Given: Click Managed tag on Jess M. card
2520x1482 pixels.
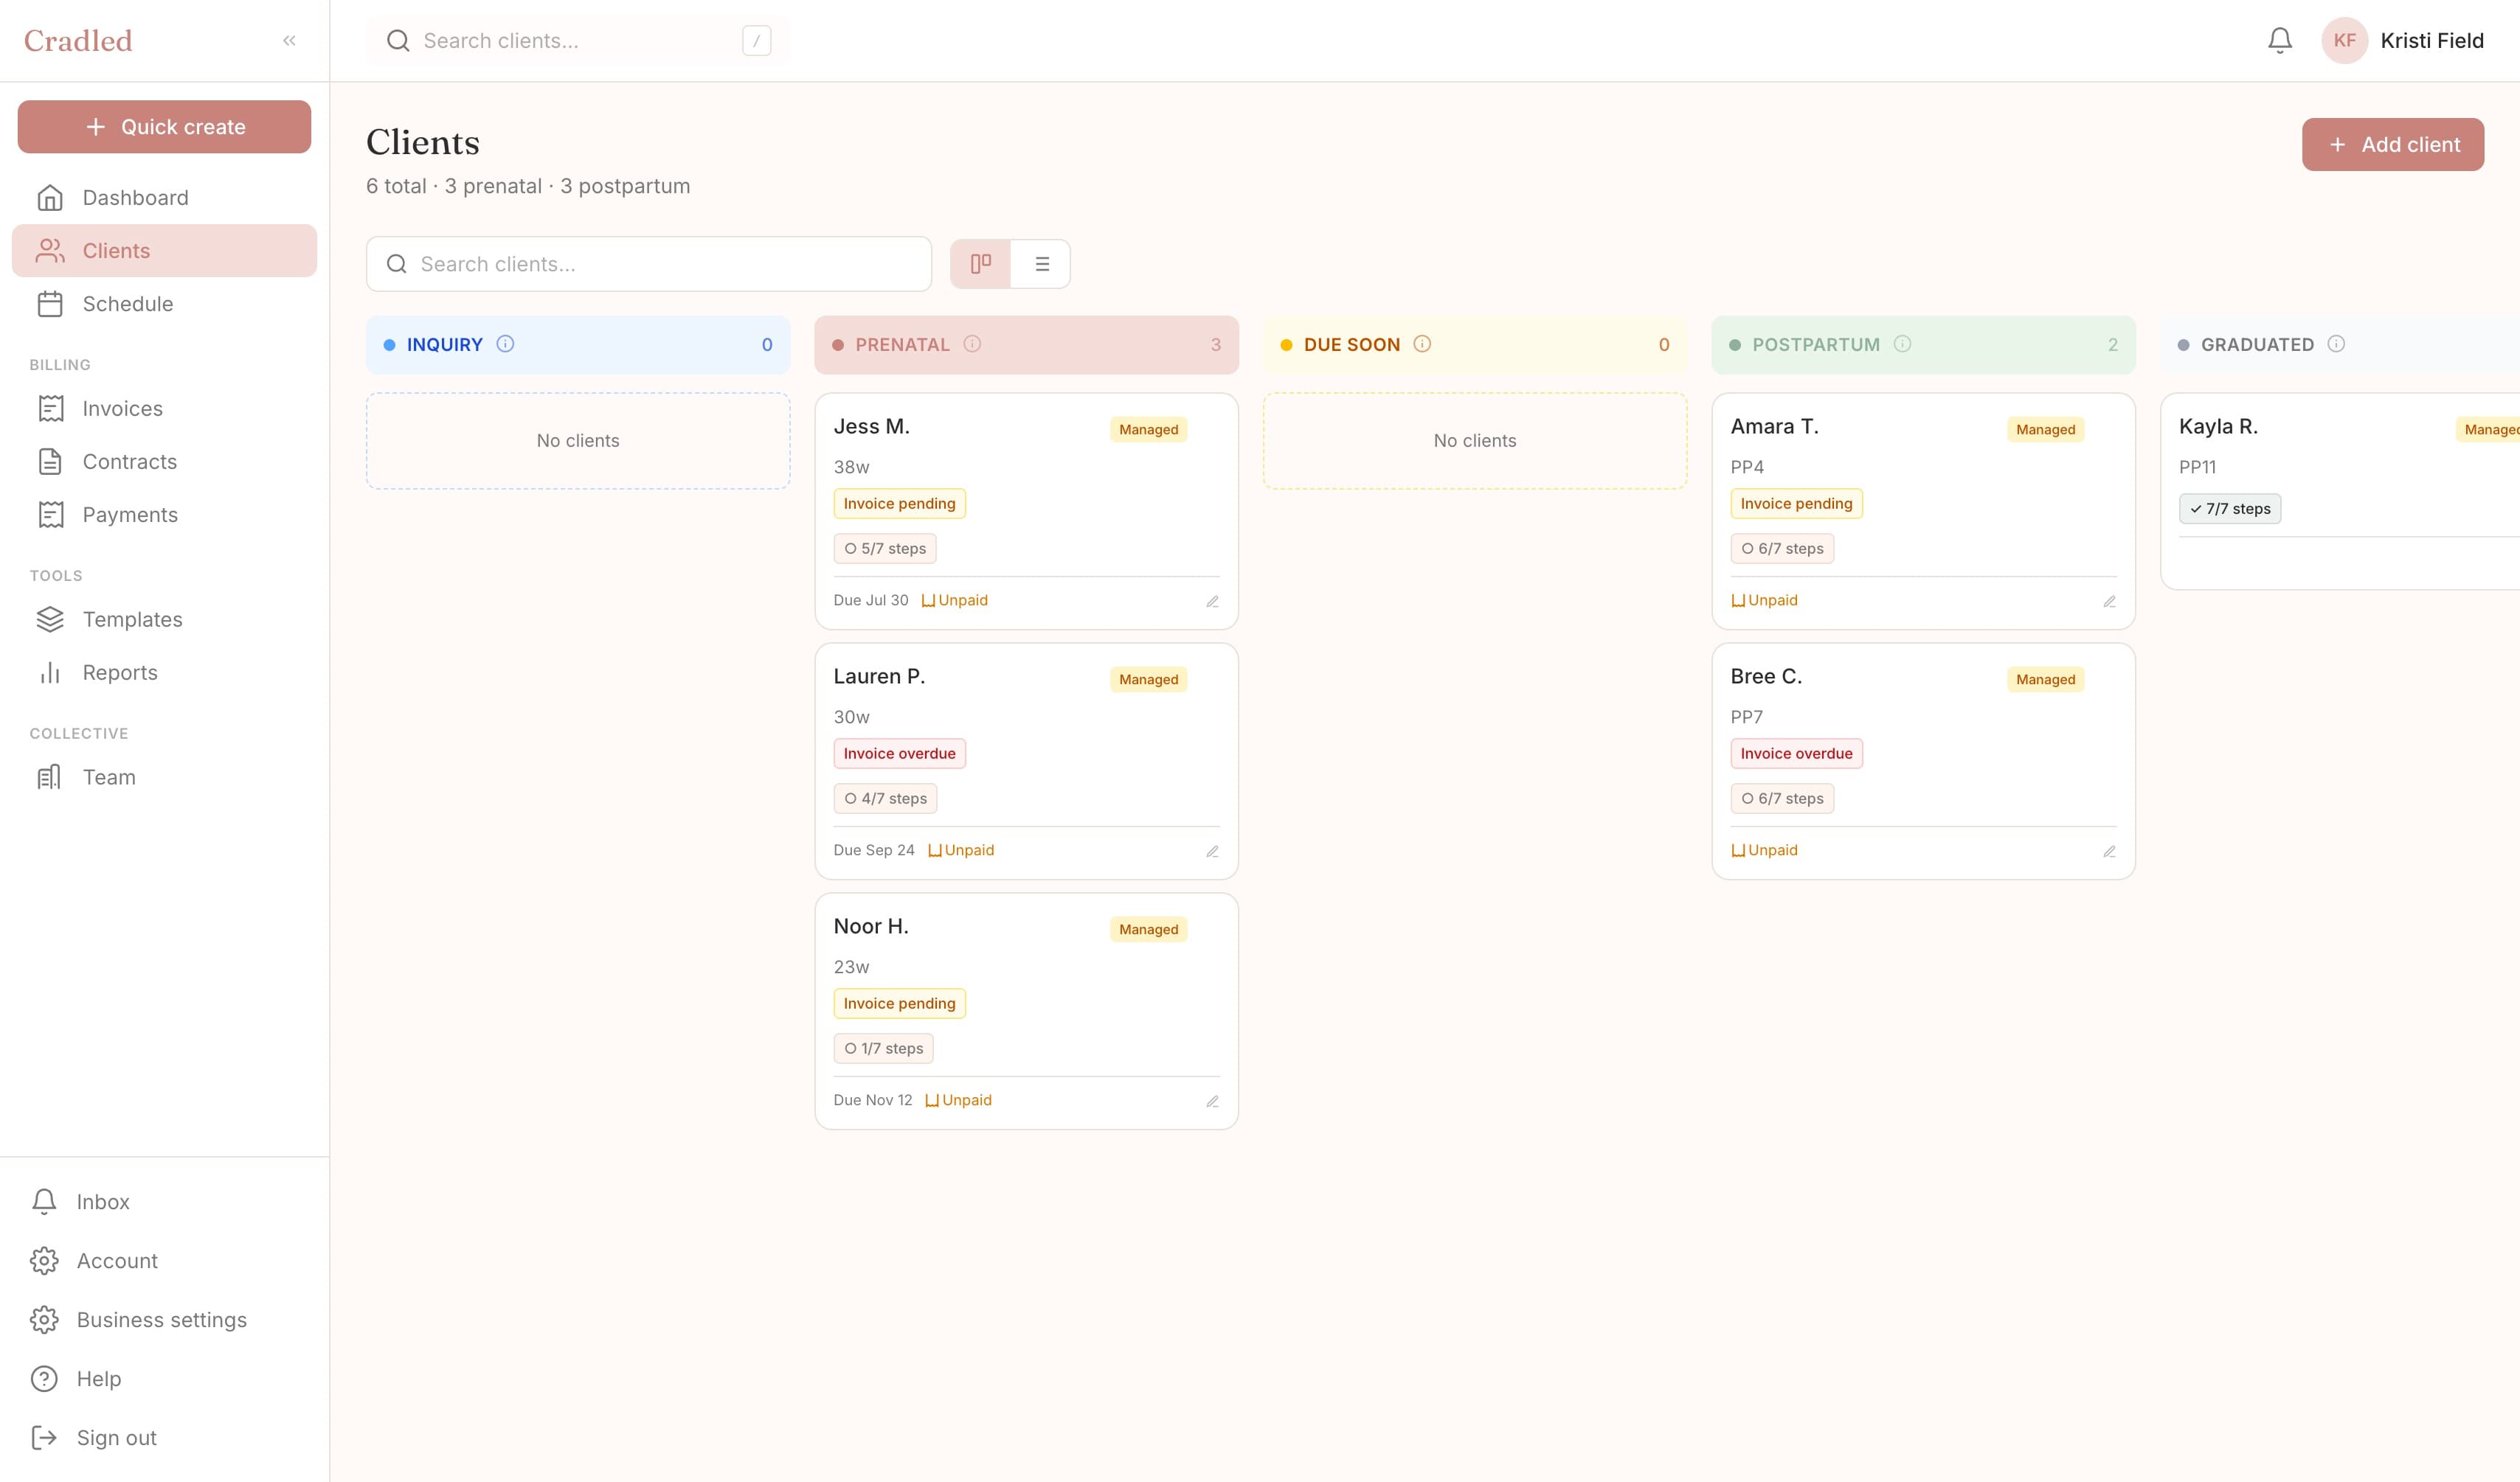Looking at the screenshot, I should pos(1148,430).
